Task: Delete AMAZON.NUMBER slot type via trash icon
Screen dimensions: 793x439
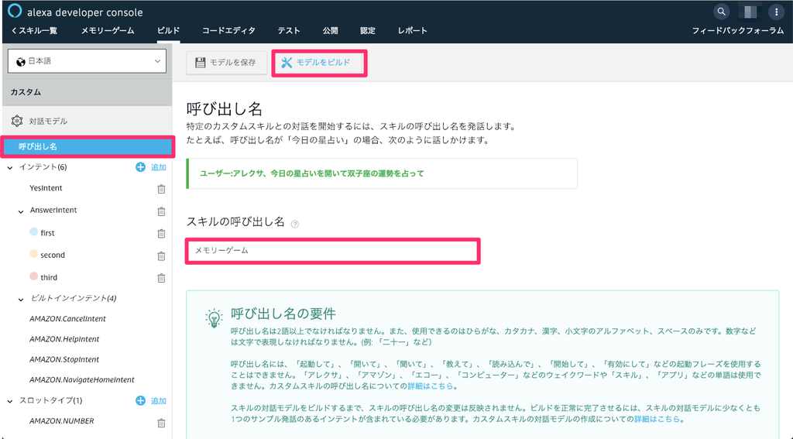Action: [x=161, y=423]
